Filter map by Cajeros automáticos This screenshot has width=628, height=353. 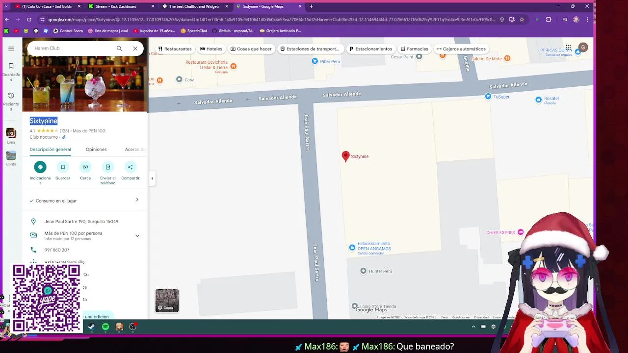coord(461,49)
